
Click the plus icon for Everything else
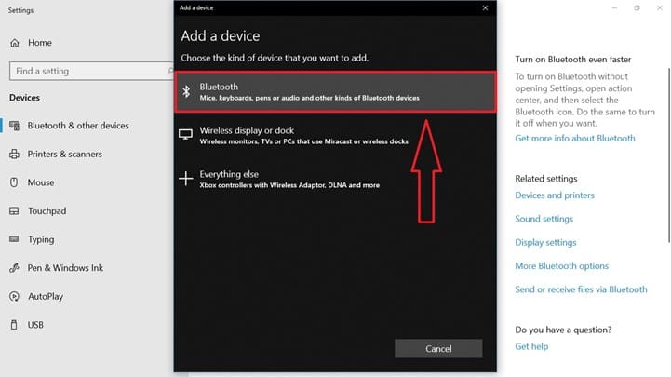185,179
